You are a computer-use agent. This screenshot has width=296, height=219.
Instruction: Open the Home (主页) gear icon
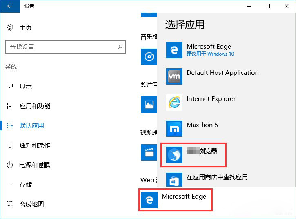10,27
